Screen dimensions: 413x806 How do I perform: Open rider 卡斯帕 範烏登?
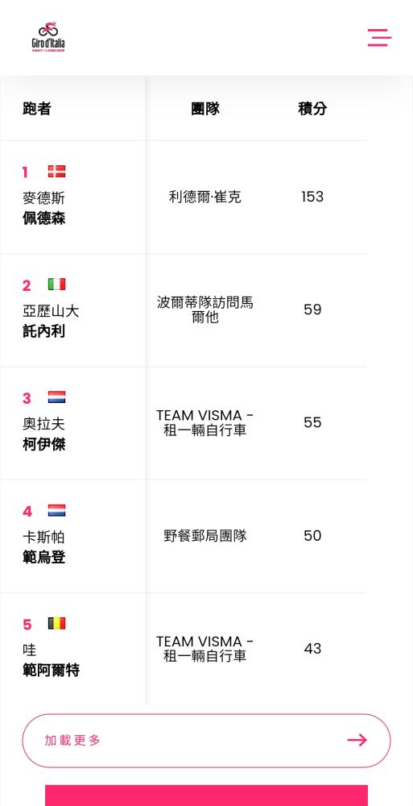pos(44,547)
